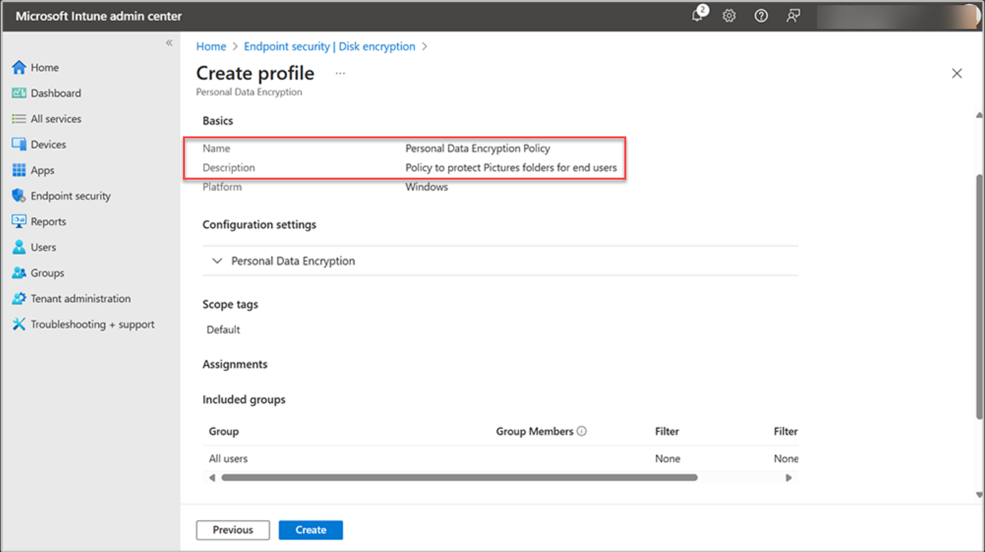Select Devices in the sidebar
Image resolution: width=985 pixels, height=552 pixels.
click(x=48, y=144)
